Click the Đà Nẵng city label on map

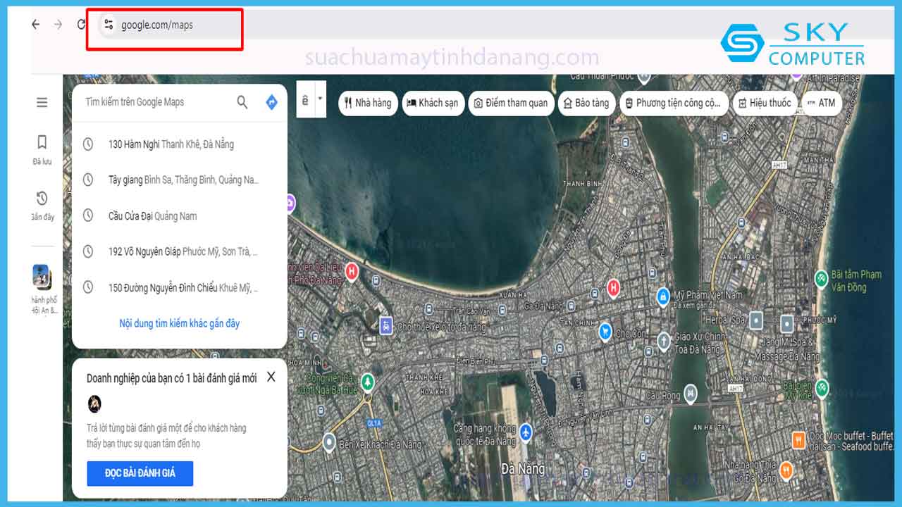tap(522, 468)
